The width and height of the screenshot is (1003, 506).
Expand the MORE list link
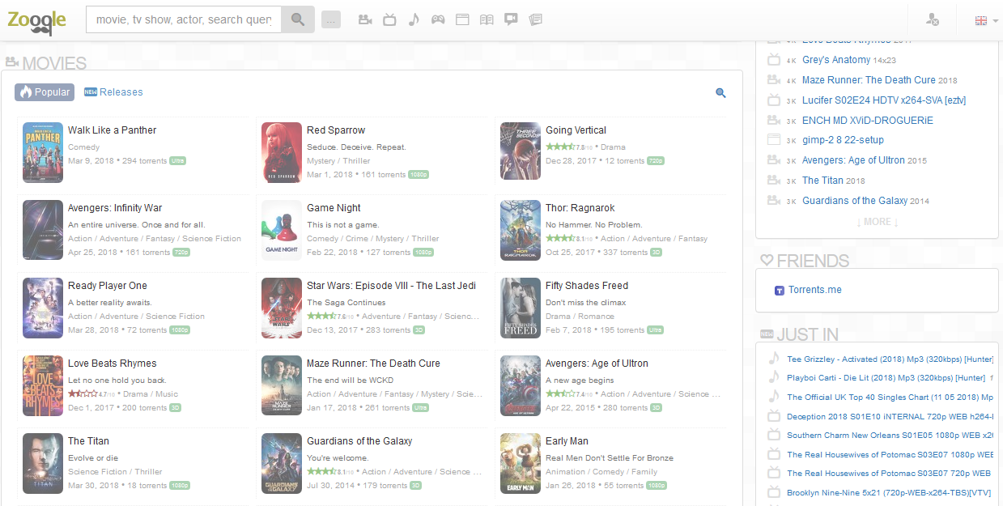click(878, 222)
